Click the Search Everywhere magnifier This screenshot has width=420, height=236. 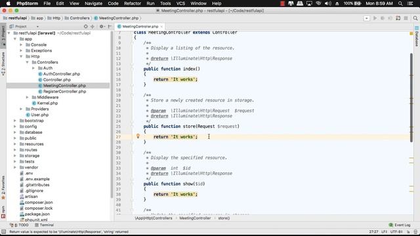coord(415,18)
